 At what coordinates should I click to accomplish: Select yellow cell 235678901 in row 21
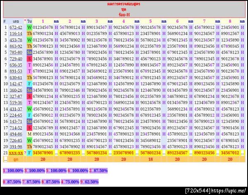click(x=124, y=153)
